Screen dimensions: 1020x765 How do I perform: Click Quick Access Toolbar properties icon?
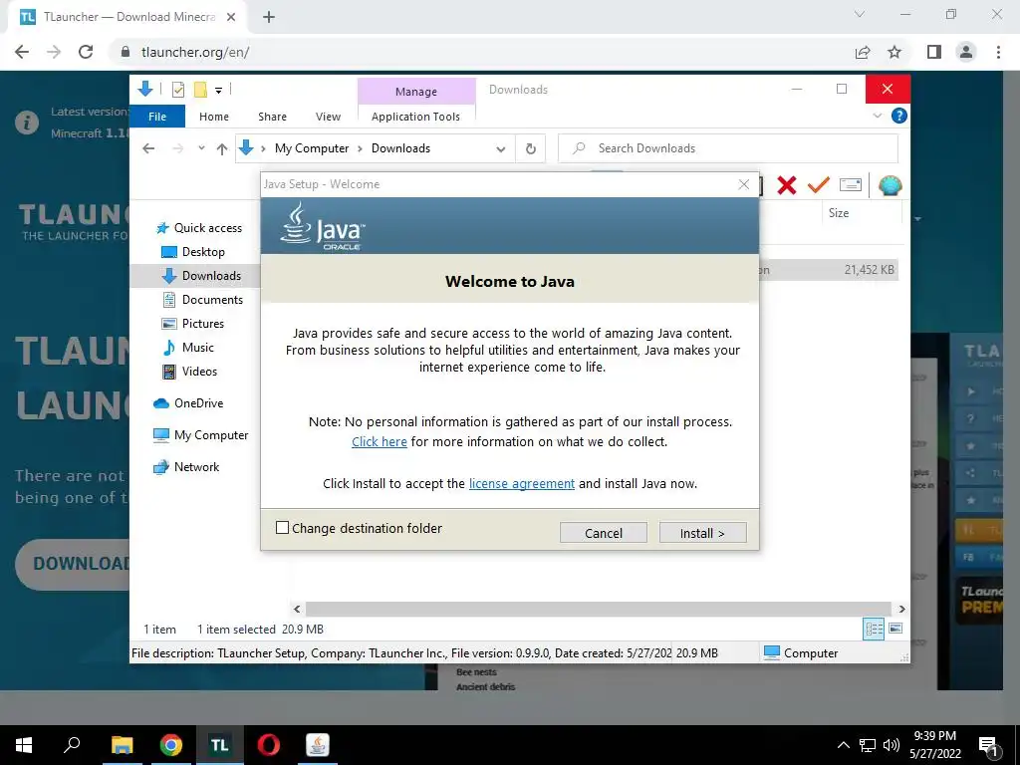(x=178, y=90)
